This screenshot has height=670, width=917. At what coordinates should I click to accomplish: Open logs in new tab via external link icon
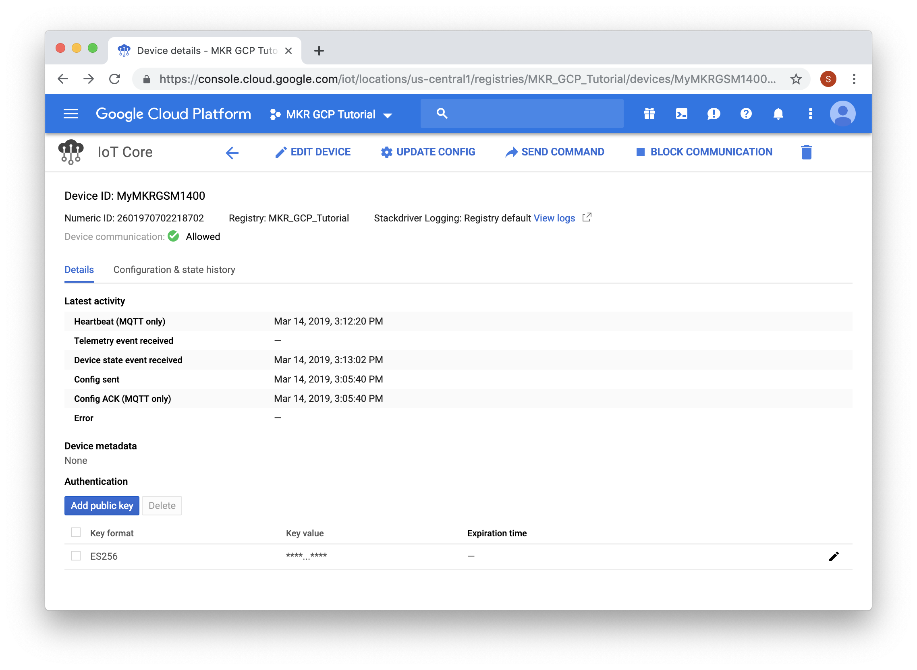tap(587, 217)
